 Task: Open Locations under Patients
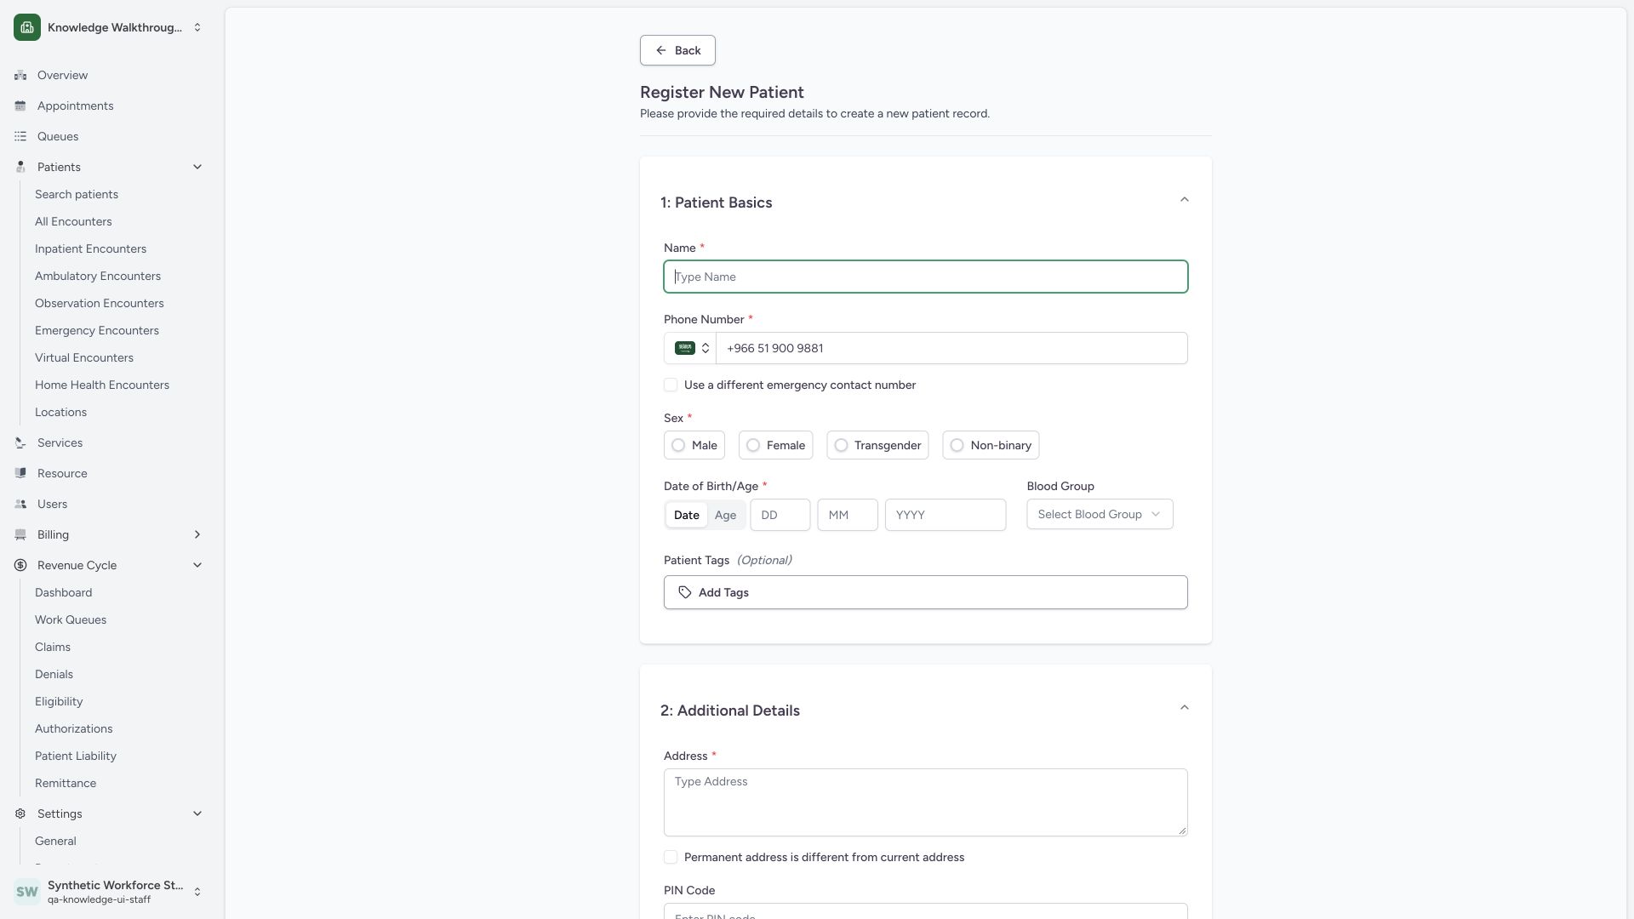click(x=60, y=412)
